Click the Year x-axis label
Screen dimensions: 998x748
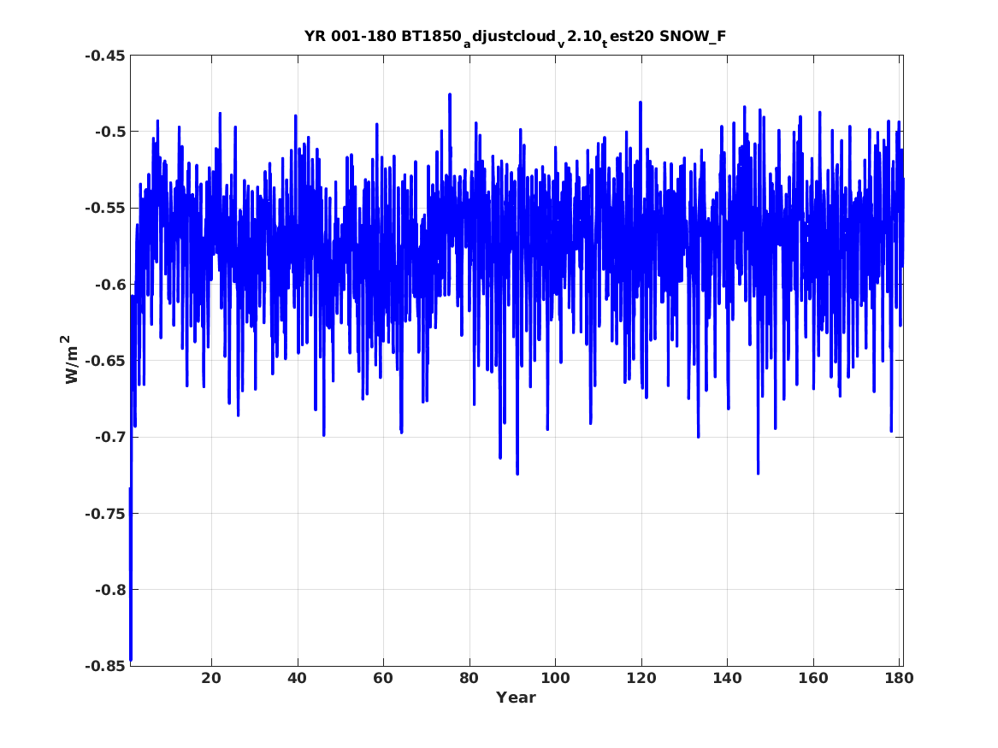tap(516, 698)
